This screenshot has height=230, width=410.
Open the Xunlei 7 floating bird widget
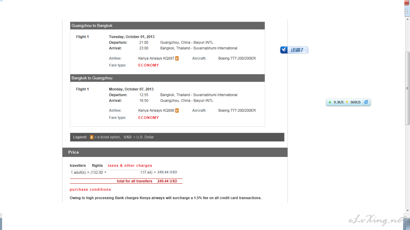(x=294, y=50)
